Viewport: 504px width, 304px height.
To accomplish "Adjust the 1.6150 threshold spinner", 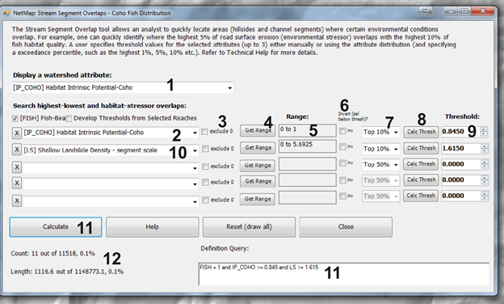I will coord(484,148).
